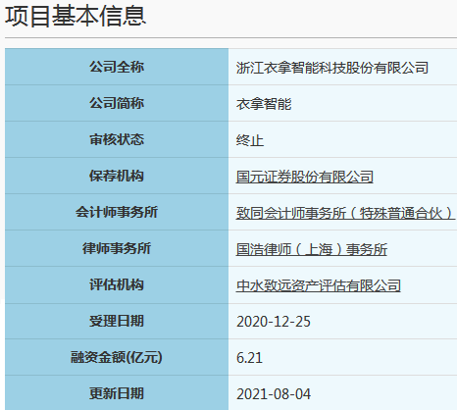457x410 pixels.
Task: Click the 评估机构 row label
Action: (117, 284)
